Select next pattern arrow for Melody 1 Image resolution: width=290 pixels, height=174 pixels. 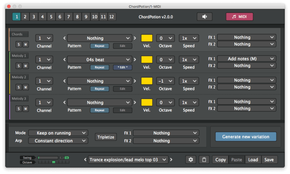click(135, 59)
